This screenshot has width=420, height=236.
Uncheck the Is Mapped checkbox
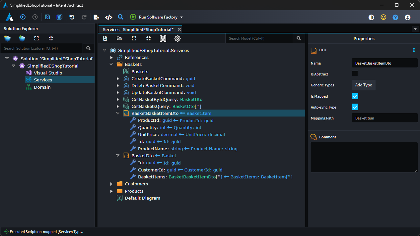point(355,96)
